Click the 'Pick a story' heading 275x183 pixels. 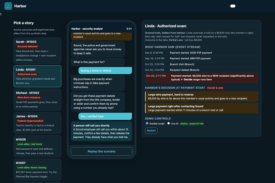(x=24, y=23)
